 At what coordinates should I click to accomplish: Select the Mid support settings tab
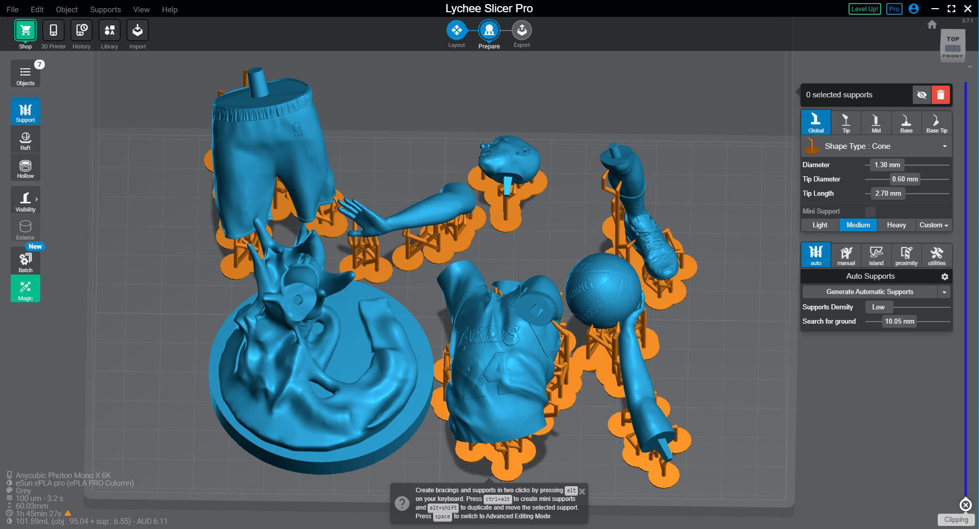click(876, 123)
